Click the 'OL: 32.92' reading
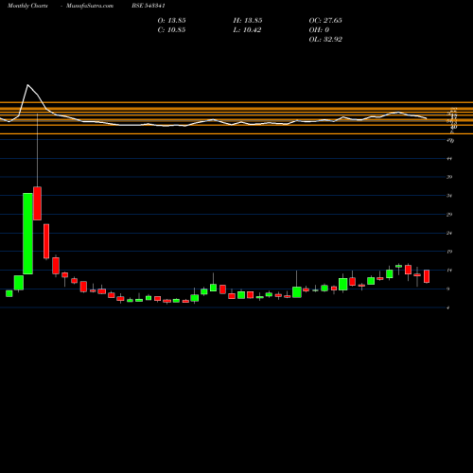This screenshot has width=473, height=473. 325,40
